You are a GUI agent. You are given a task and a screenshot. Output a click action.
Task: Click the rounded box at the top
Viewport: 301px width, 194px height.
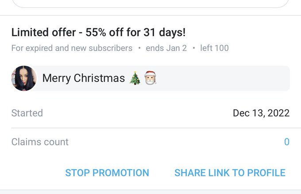(150, 4)
